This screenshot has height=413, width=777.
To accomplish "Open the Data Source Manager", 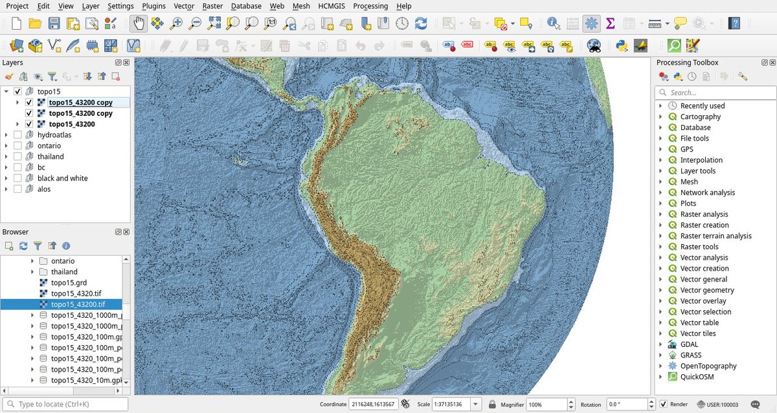I will click(17, 46).
